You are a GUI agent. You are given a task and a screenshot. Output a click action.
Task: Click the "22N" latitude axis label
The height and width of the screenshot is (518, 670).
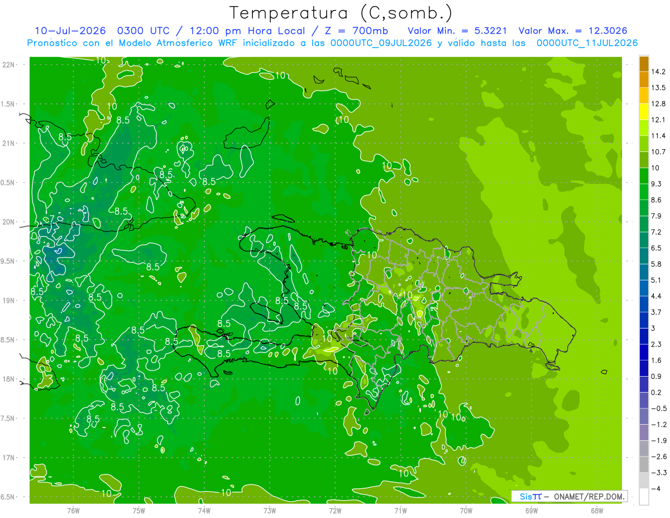coord(8,65)
